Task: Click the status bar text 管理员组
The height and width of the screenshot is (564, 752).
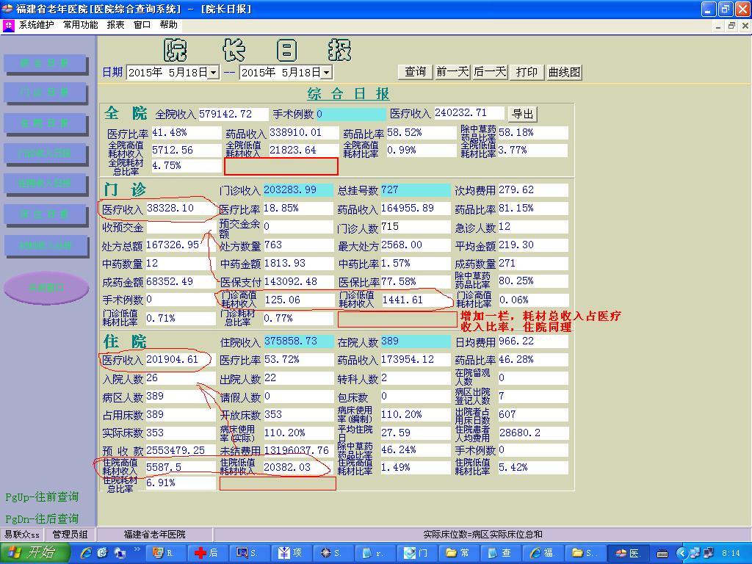Action: tap(70, 535)
